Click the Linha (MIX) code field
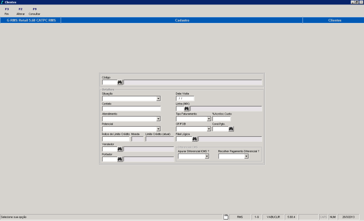This screenshot has height=221, width=364. tap(180, 108)
